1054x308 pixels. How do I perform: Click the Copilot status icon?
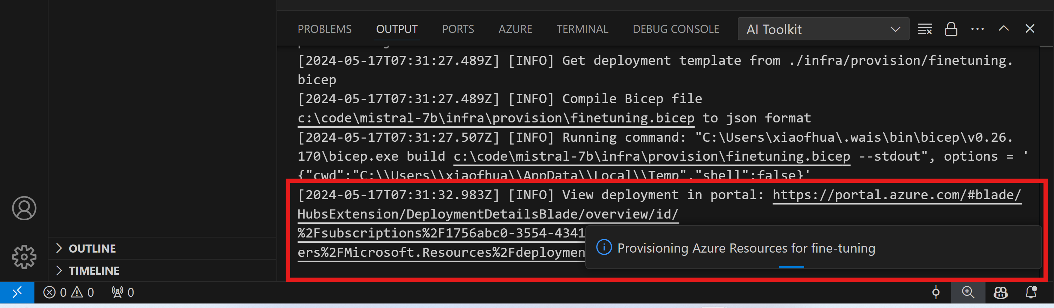pos(1000,292)
